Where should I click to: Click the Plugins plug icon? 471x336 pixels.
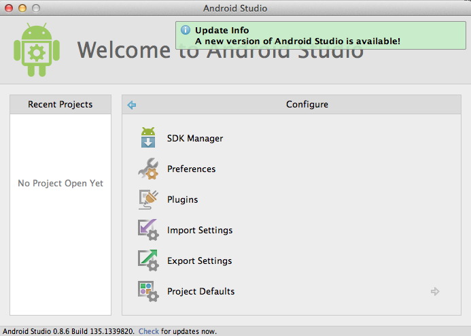(x=148, y=199)
